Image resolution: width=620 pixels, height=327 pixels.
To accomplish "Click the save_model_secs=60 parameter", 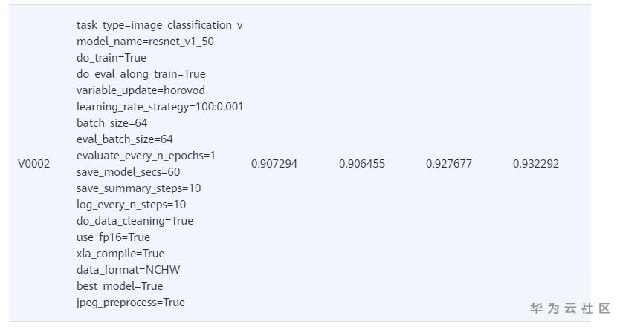I will [128, 172].
